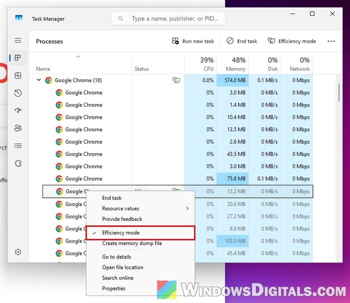Select the Processes sidebar icon
This screenshot has height=303, width=350.
(x=18, y=58)
